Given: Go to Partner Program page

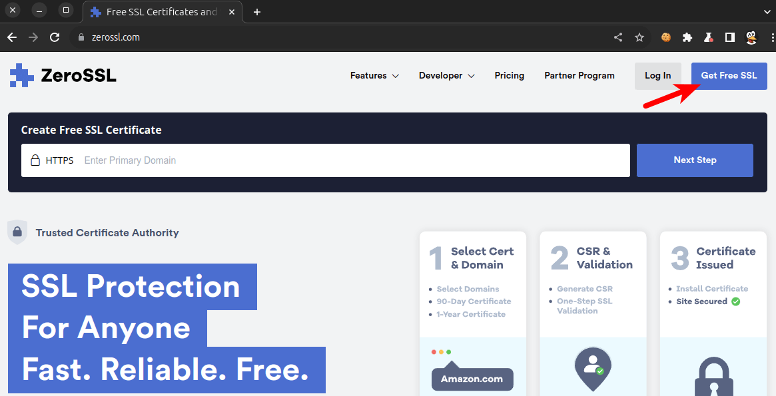Looking at the screenshot, I should click(579, 76).
